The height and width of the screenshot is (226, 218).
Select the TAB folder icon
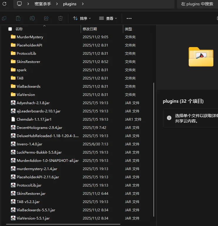pos(13,78)
